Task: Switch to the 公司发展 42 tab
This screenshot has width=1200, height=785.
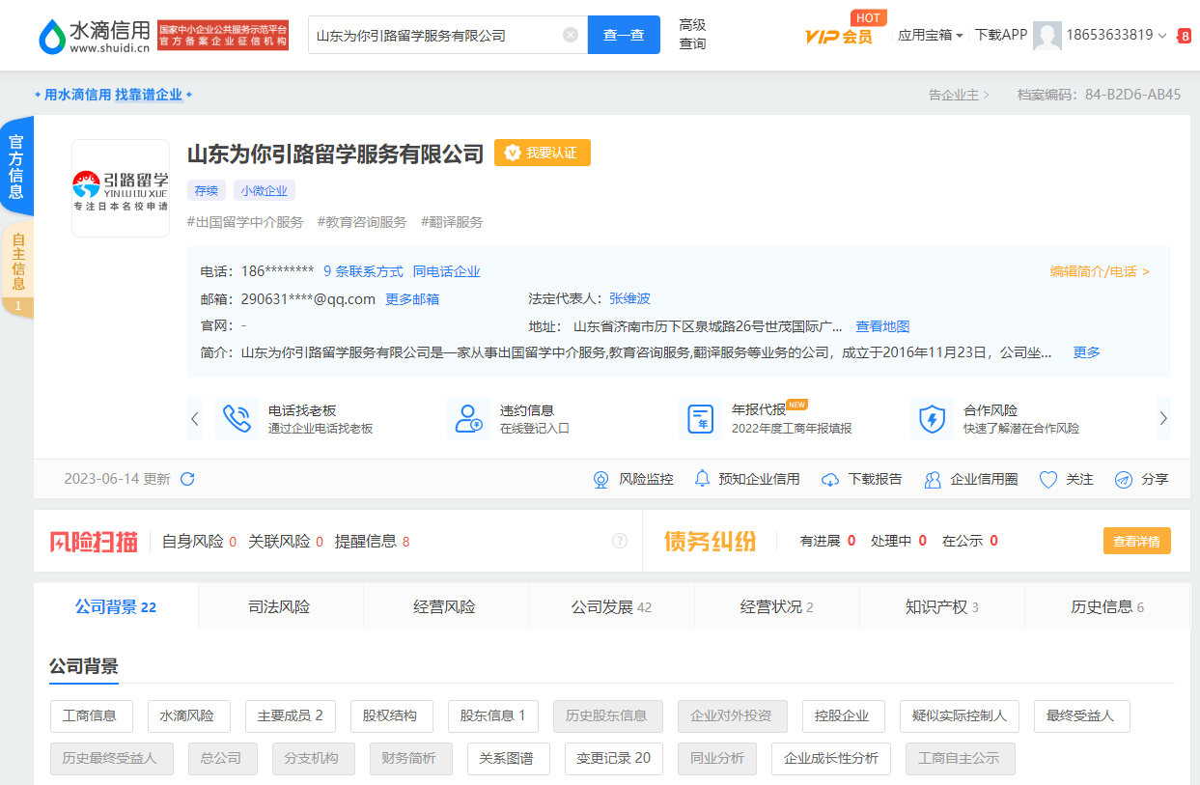Action: (x=611, y=607)
